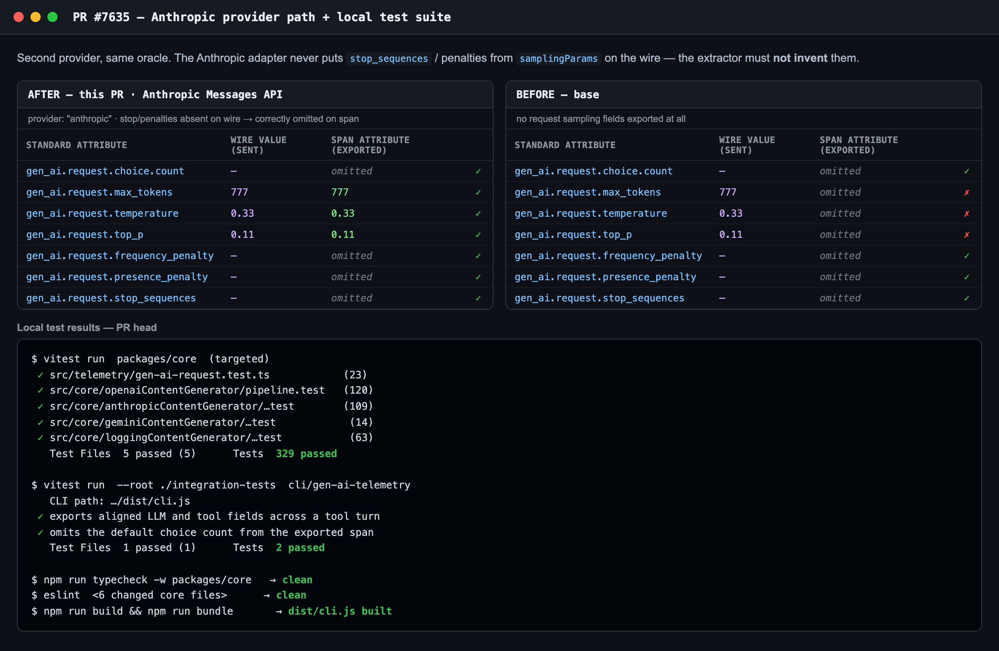Click green check on BEFORE presence_penalty row

tap(967, 277)
